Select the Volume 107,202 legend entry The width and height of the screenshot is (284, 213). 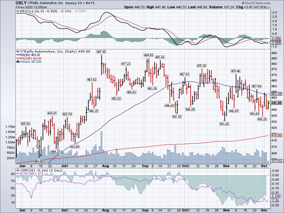click(31, 62)
